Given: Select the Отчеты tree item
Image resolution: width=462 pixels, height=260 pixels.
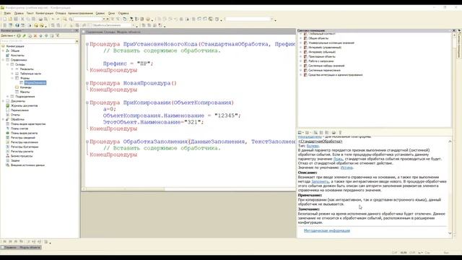Looking at the screenshot, I should pyautogui.click(x=15, y=115).
